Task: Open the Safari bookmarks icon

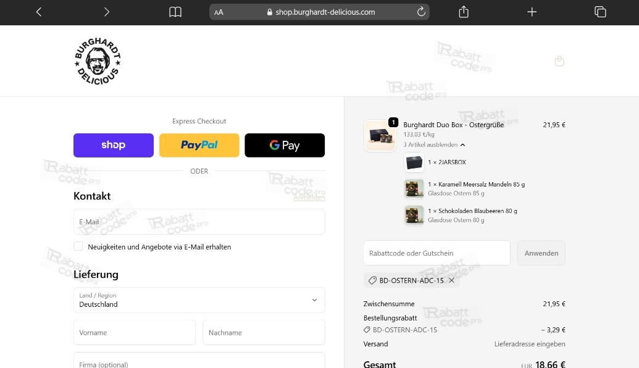Action: pos(175,12)
